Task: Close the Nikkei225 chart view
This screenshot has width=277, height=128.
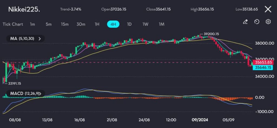Action: [x=268, y=9]
